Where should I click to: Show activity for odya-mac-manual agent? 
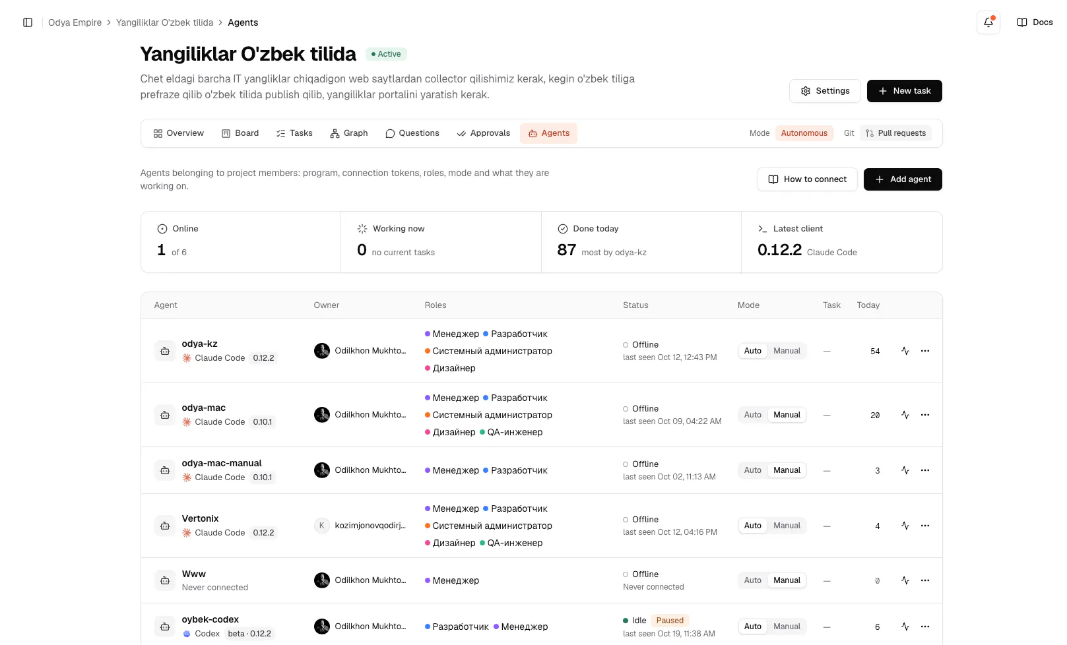(x=905, y=470)
